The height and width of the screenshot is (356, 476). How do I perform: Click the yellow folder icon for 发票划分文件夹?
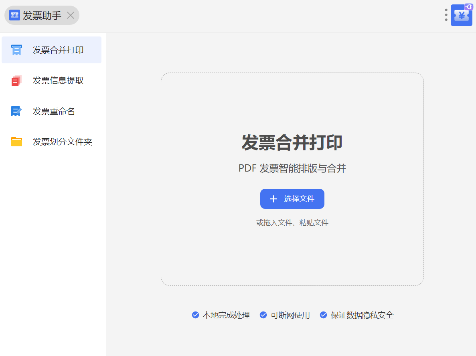[x=16, y=142]
